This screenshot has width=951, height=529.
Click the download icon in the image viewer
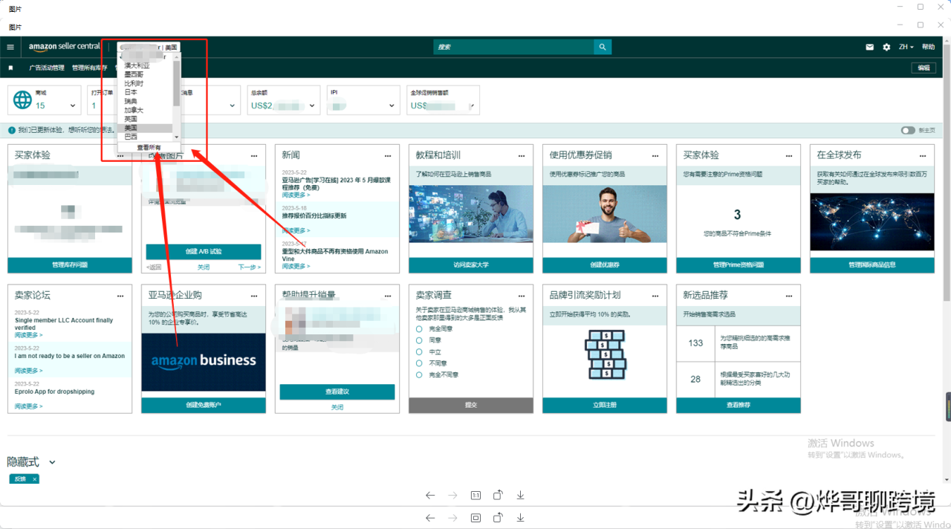pyautogui.click(x=521, y=496)
